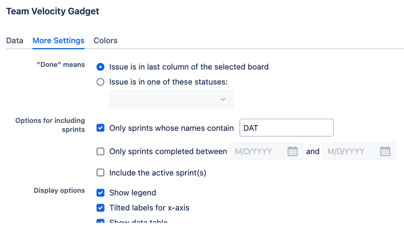Click the sprint name filter field containing DAT

286,128
